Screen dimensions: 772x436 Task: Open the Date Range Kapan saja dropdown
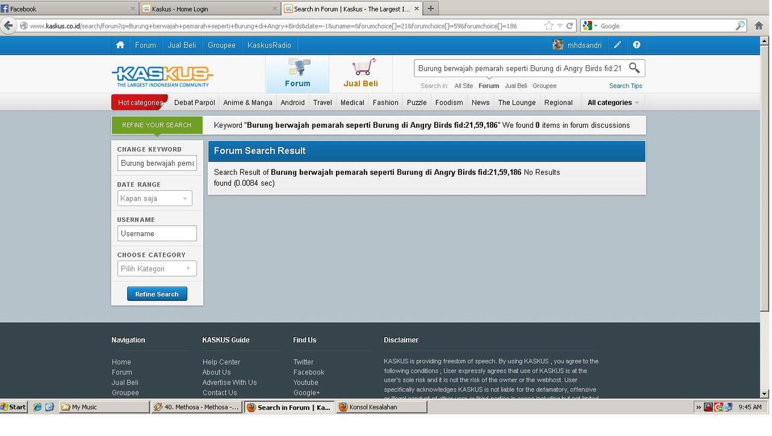[154, 198]
